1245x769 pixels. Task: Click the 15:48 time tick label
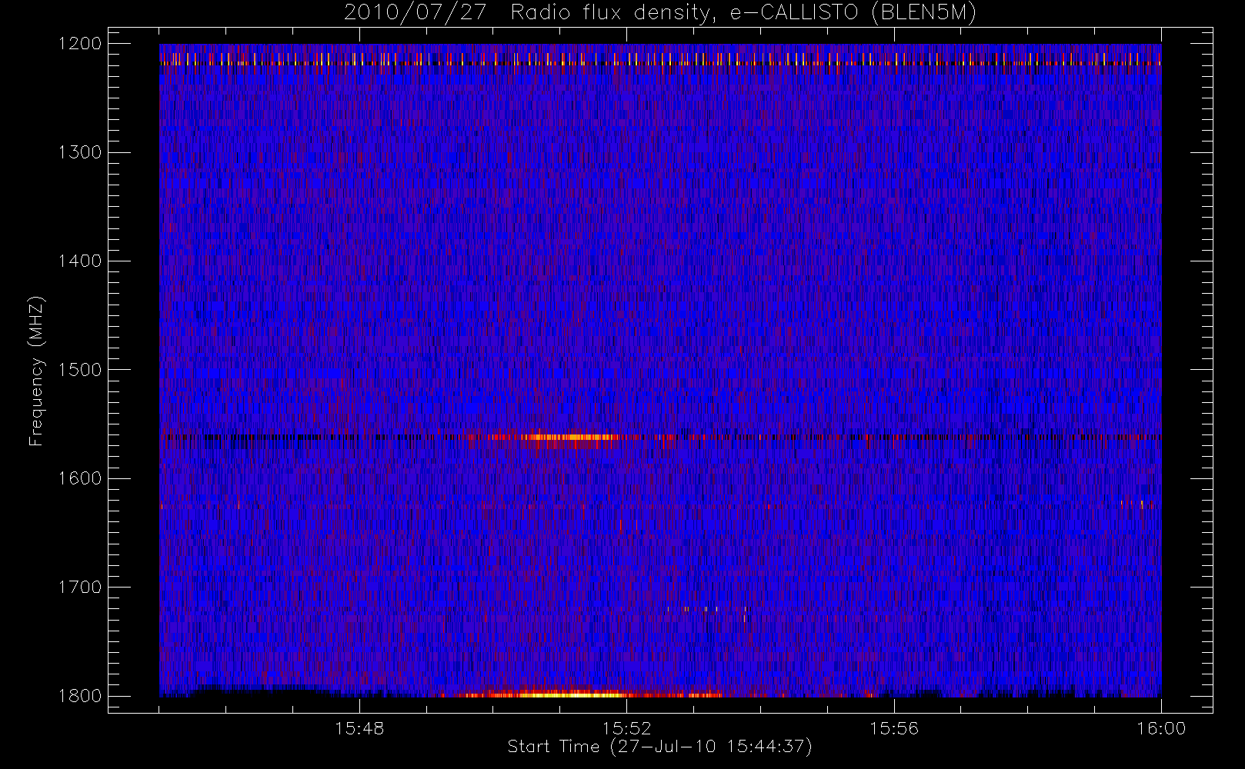point(359,727)
